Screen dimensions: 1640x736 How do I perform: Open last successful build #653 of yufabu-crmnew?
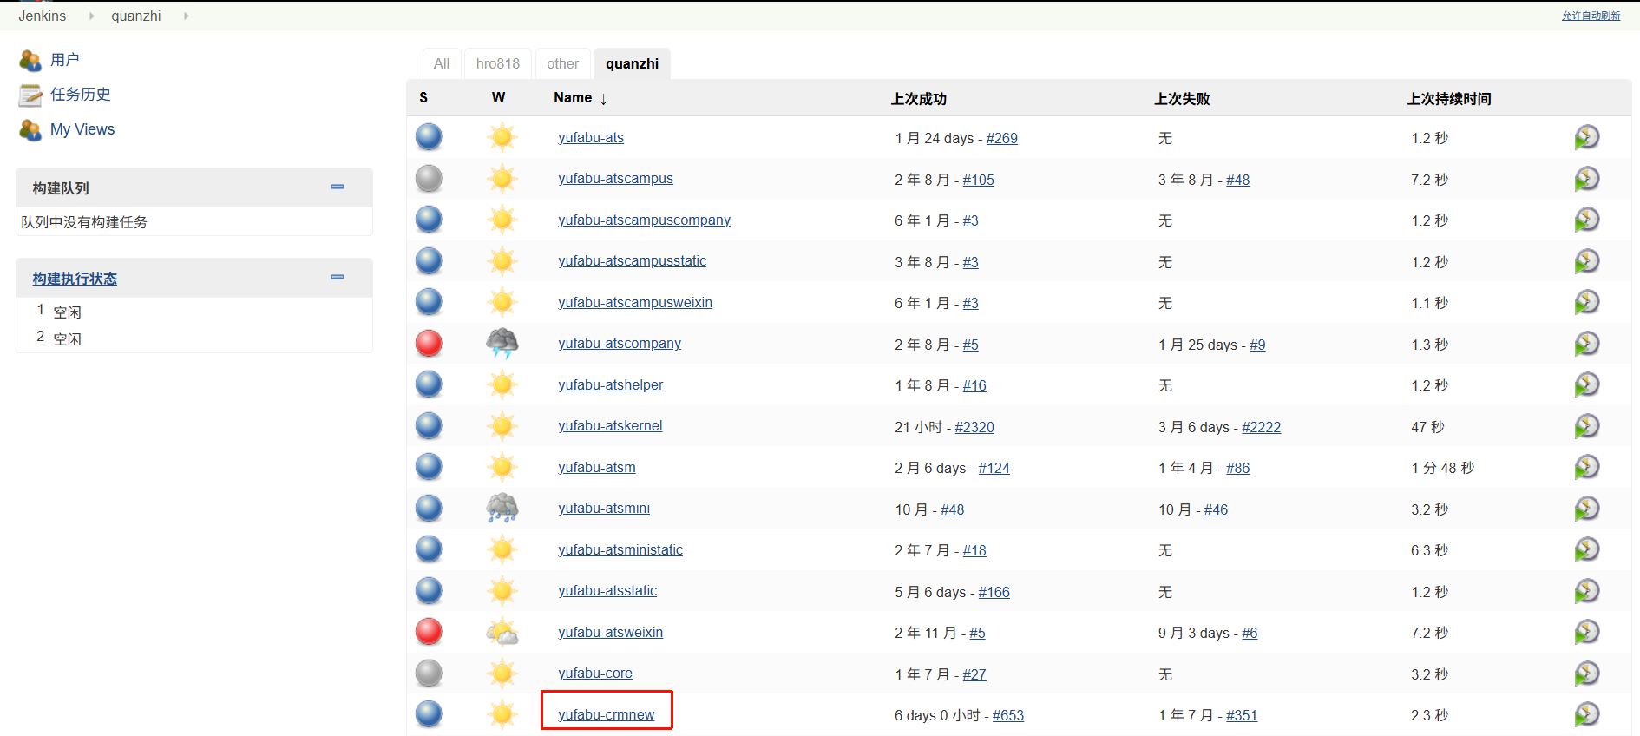point(1008,715)
